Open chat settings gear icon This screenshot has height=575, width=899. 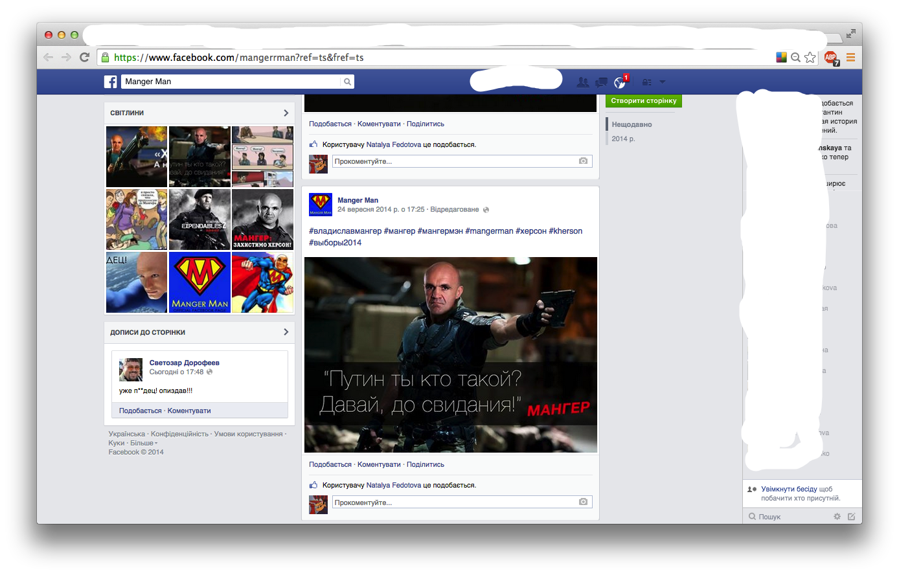(837, 516)
